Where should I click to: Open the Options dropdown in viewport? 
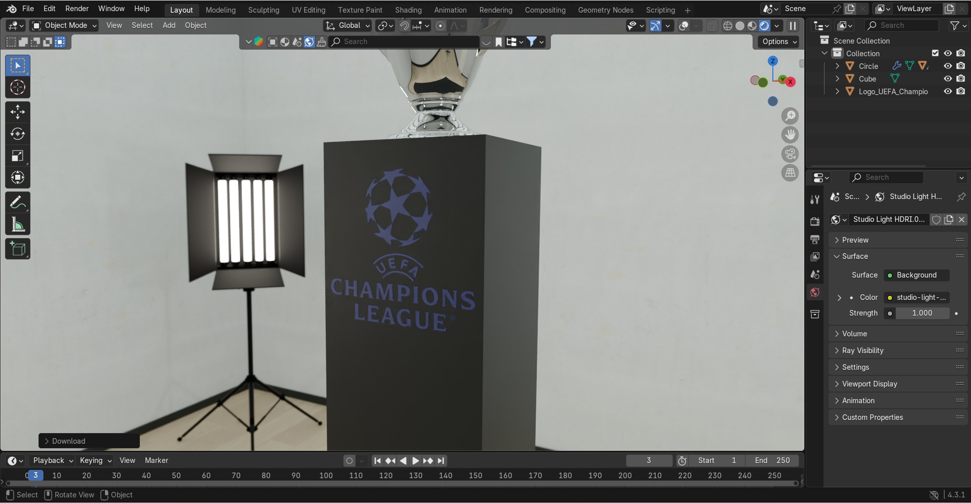[x=779, y=42]
